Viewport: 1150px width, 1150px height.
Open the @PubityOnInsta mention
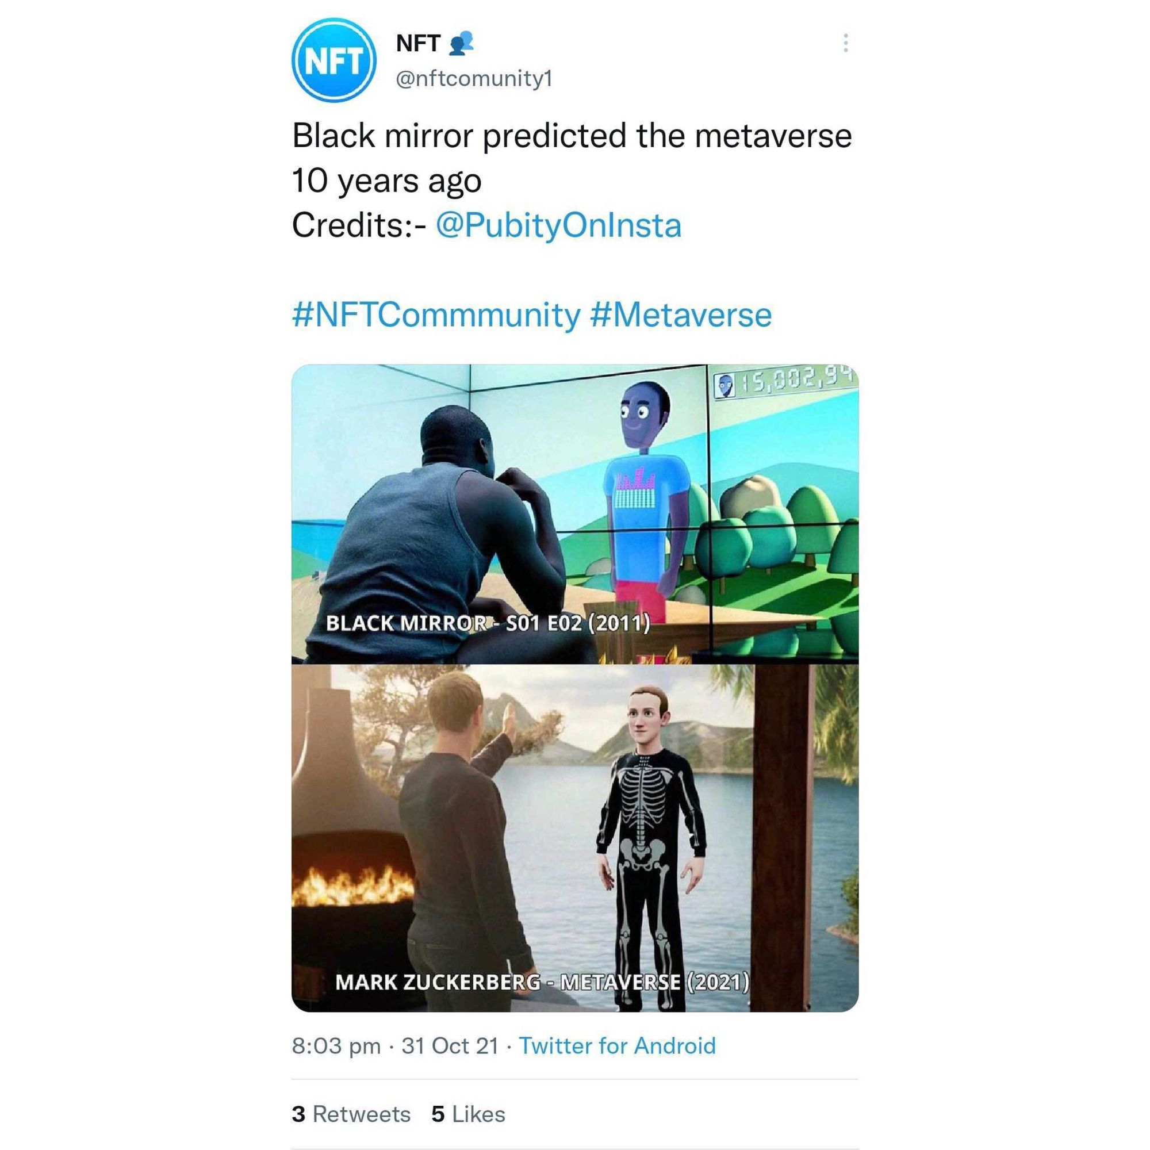pos(558,225)
